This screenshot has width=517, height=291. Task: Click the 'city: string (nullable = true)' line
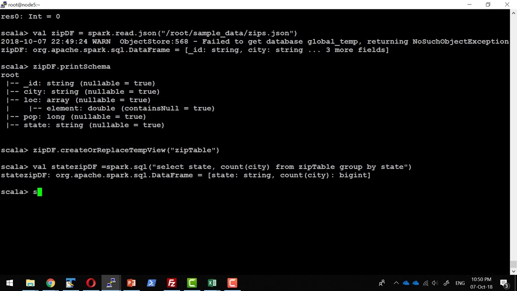pyautogui.click(x=83, y=92)
